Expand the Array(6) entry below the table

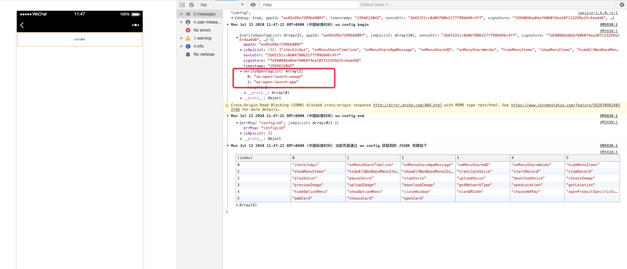click(237, 205)
